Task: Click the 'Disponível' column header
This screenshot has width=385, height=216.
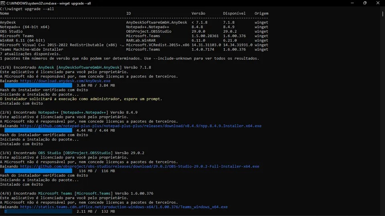Action: coord(234,13)
